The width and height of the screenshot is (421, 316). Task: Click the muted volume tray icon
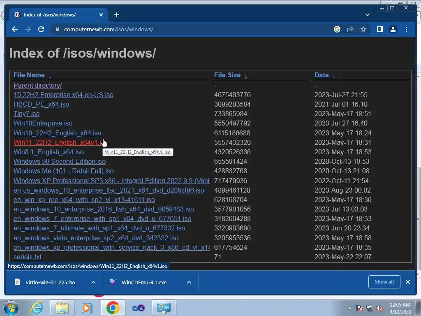pyautogui.click(x=379, y=308)
